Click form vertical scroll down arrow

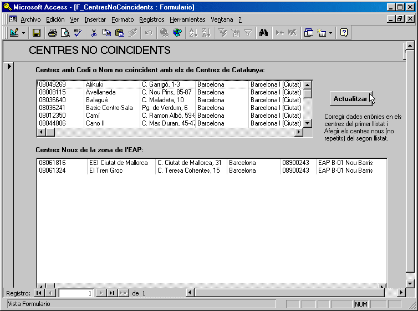click(x=410, y=283)
